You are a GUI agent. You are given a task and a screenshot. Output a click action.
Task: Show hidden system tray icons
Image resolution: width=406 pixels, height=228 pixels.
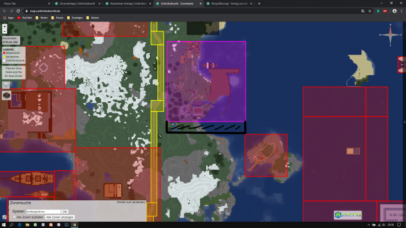pyautogui.click(x=369, y=225)
